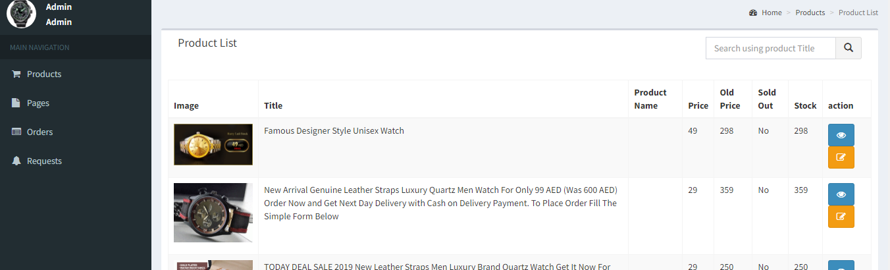Click the leather strap watch thumbnail

click(213, 213)
